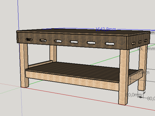The image size is (155, 116).
Task: Click the 1643,8mm dimension label
Action: [x=105, y=29]
